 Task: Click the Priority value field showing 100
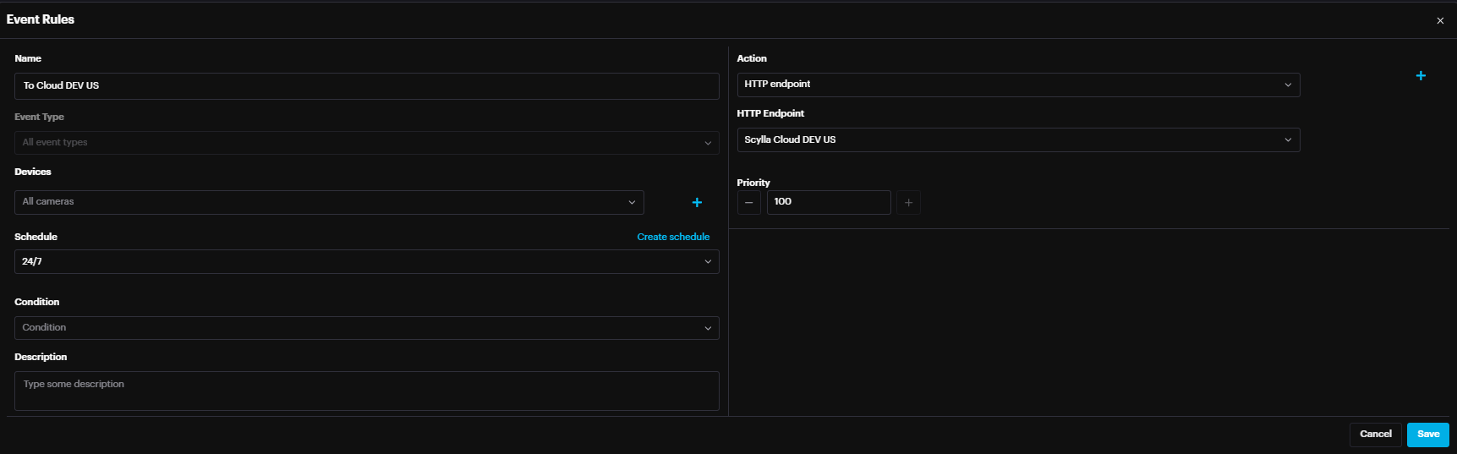pos(828,202)
